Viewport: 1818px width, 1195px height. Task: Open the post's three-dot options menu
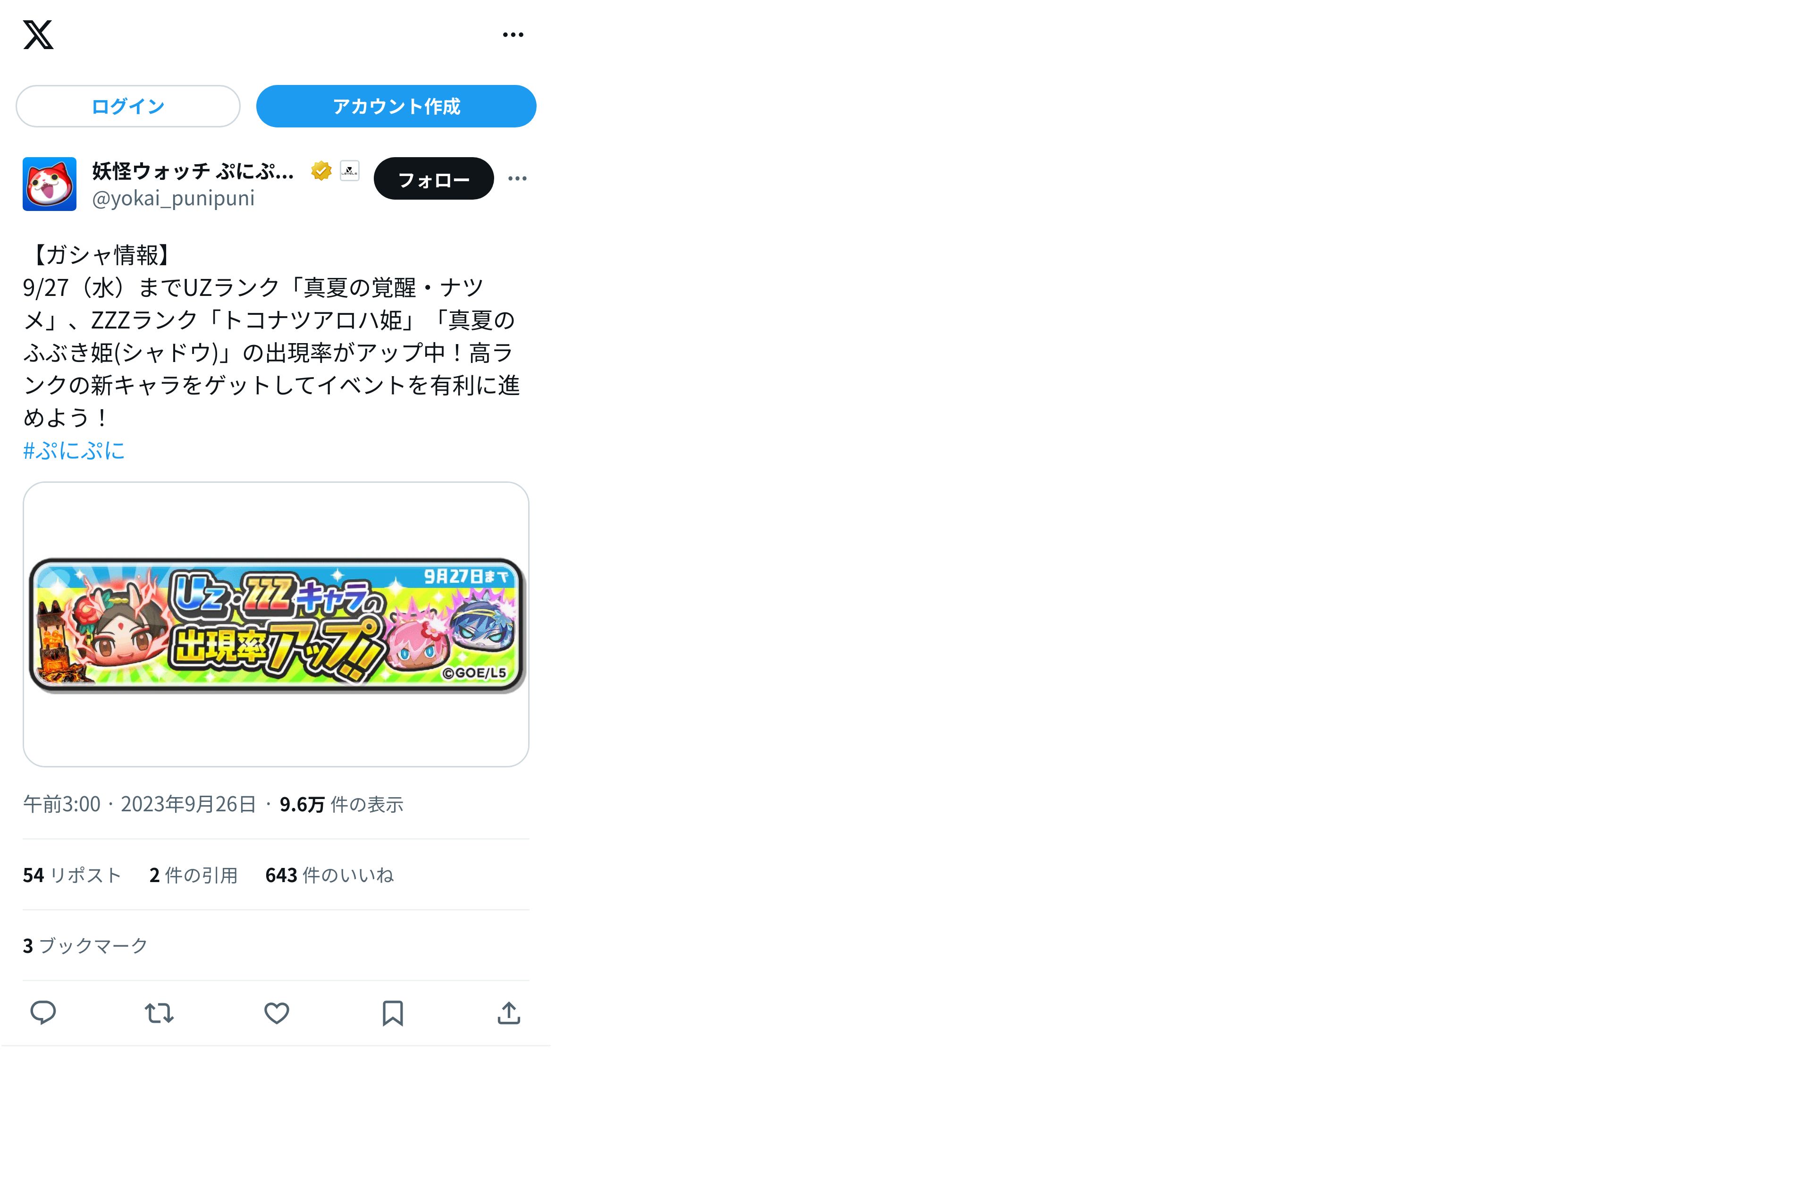pos(517,179)
